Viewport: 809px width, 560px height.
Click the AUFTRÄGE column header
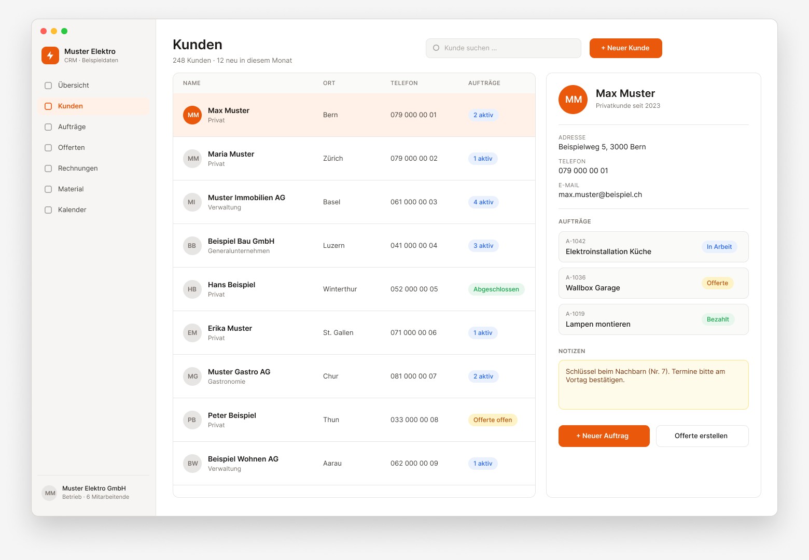tap(484, 83)
